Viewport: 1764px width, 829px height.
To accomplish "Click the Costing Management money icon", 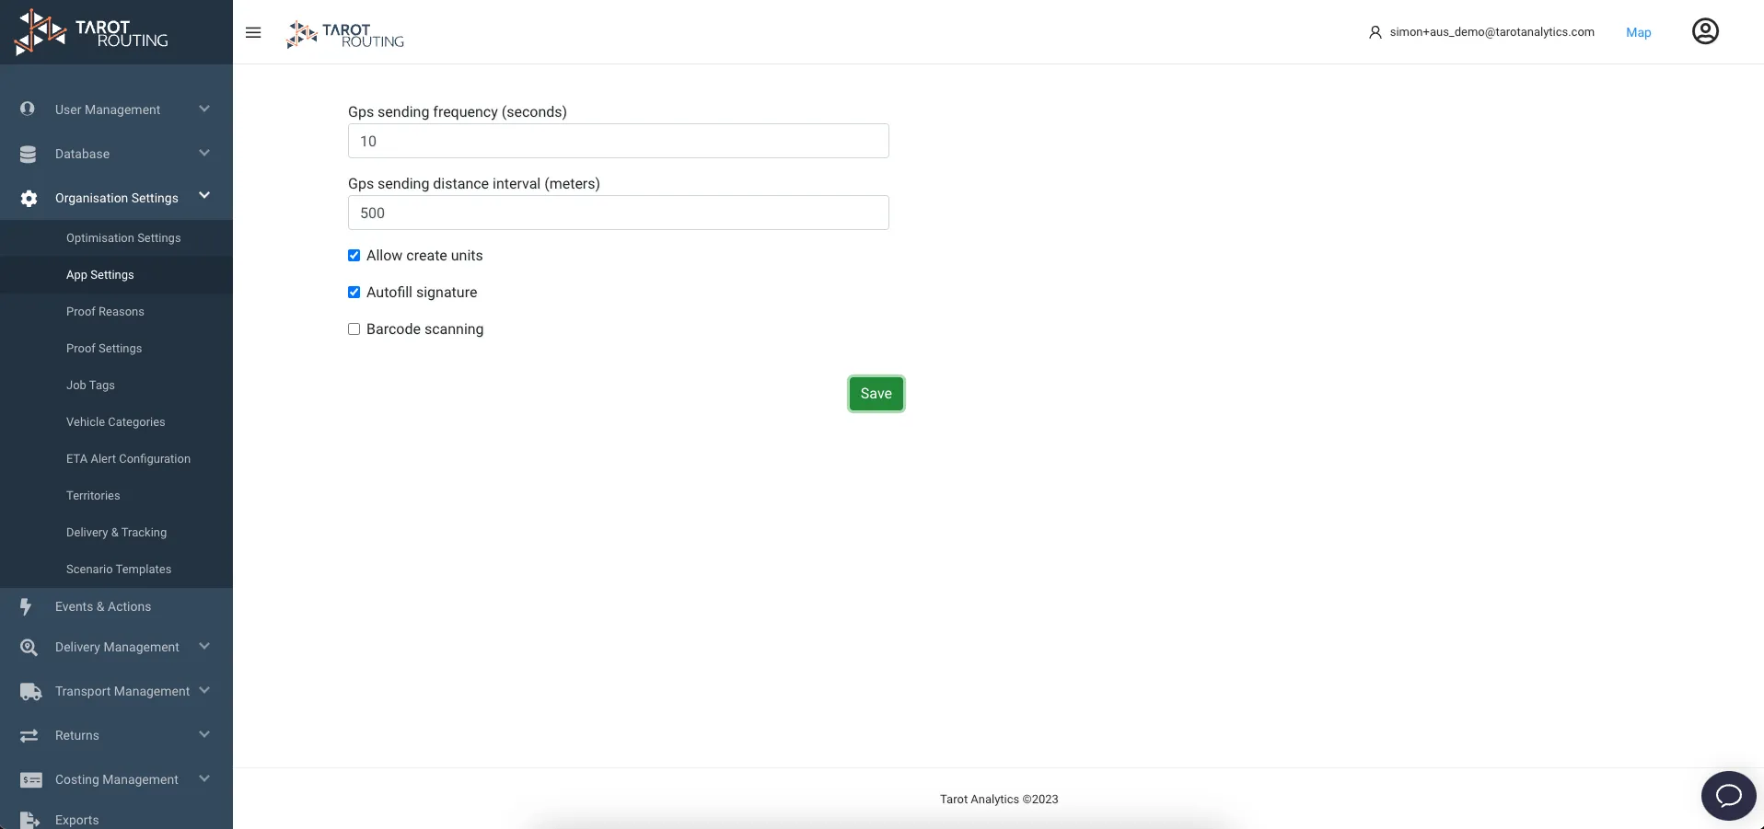I will (31, 779).
